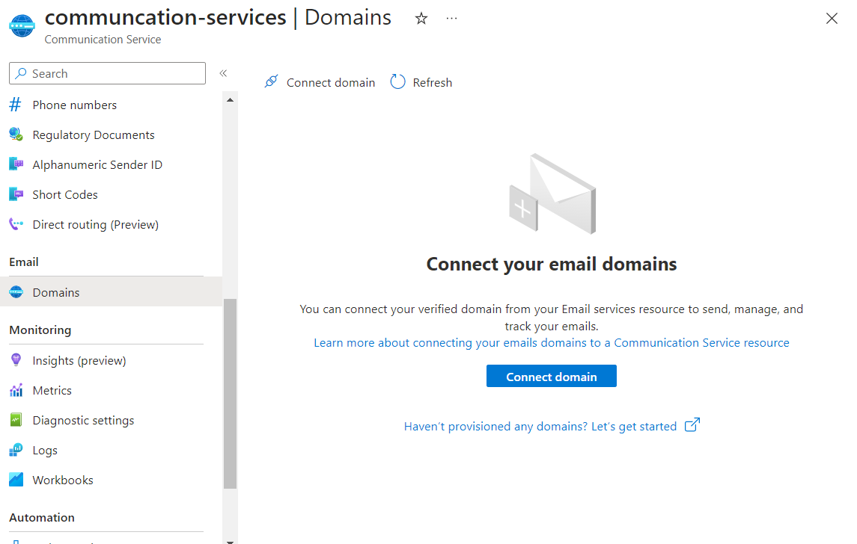Open Workbooks page

click(x=63, y=480)
